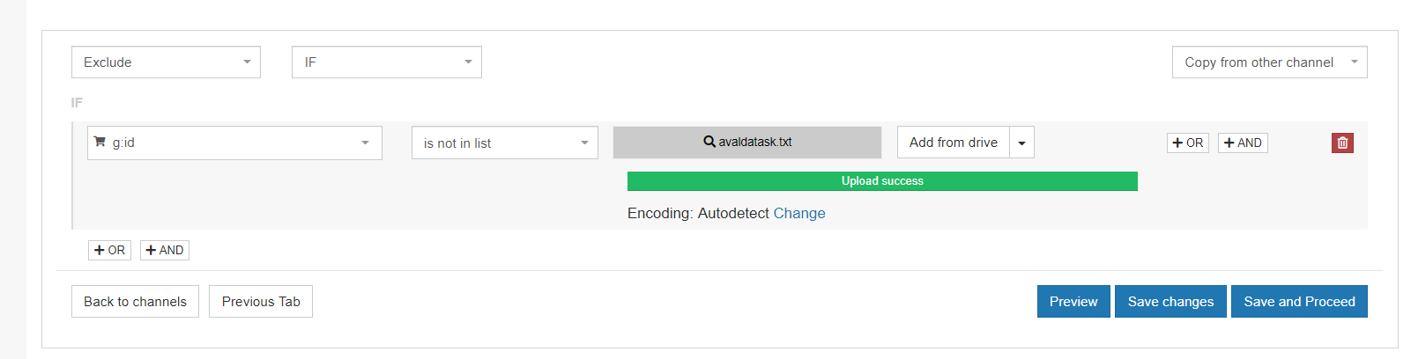This screenshot has width=1411, height=359.
Task: Click the lower +AND button below the rule
Action: coord(165,250)
